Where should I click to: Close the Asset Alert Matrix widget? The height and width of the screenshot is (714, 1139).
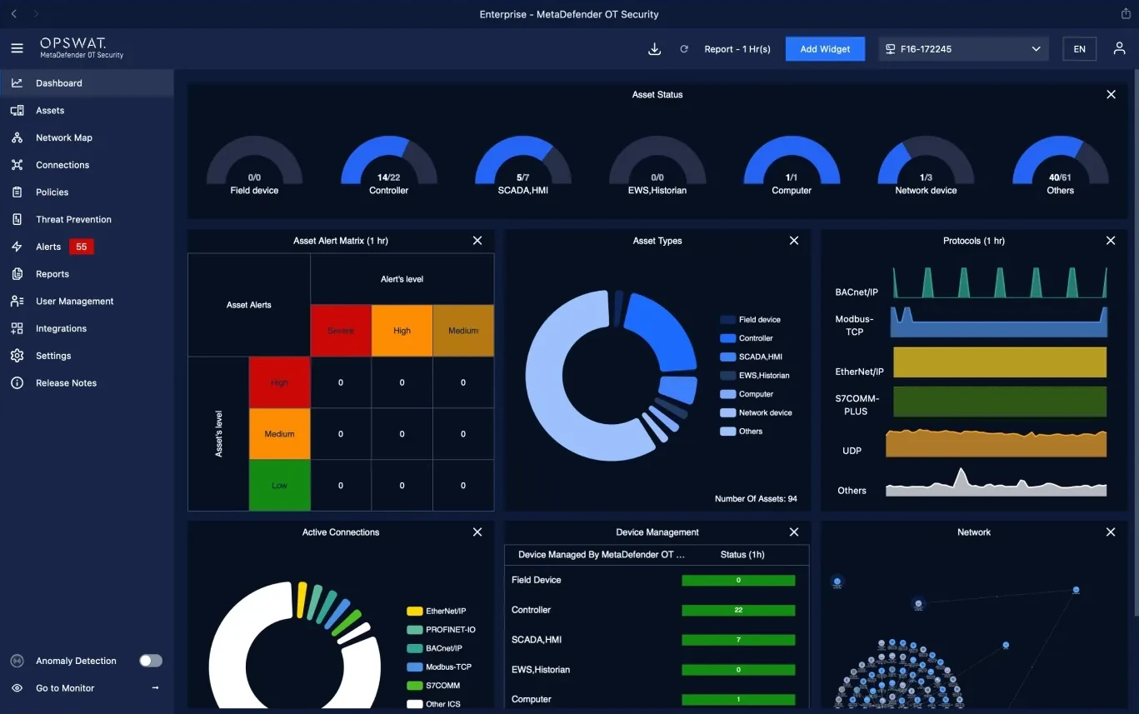[x=477, y=241]
